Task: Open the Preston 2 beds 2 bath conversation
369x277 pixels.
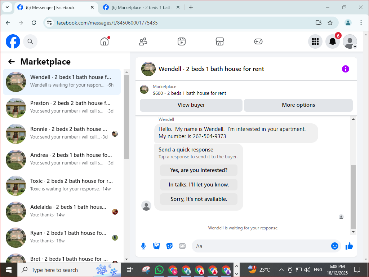Action: [x=62, y=107]
